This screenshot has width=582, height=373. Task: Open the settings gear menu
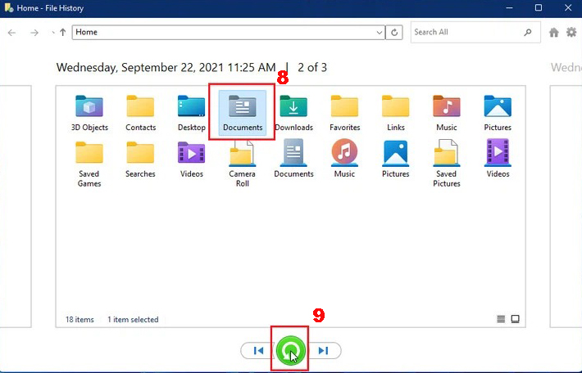pyautogui.click(x=571, y=32)
